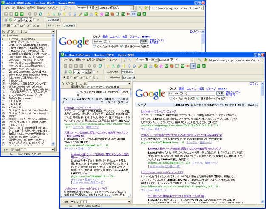Select the 文 radio button in the back window
Viewport: 266px width, 209px height.
tap(31, 25)
